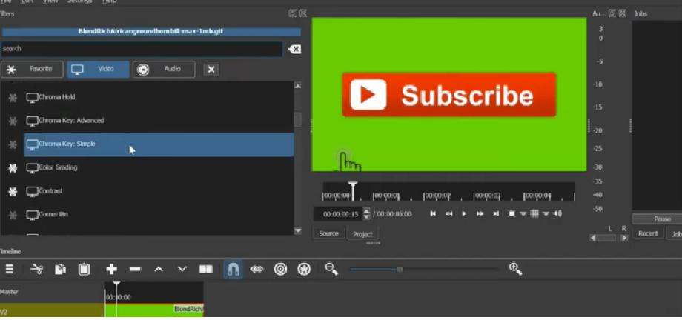Select the Contrast filter
Screen dimensions: 682x320
point(159,191)
